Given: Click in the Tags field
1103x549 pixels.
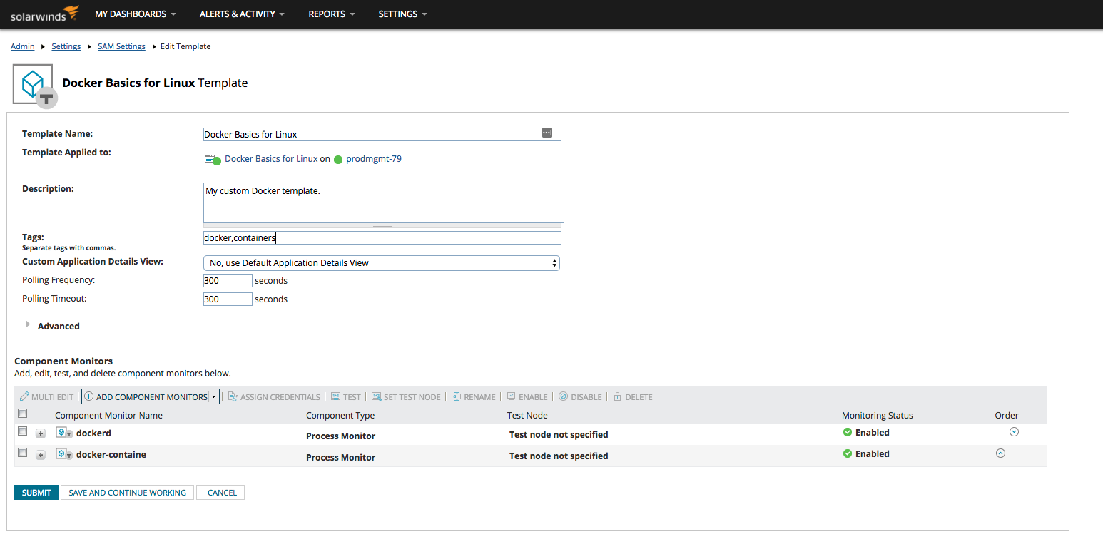Looking at the screenshot, I should pyautogui.click(x=382, y=237).
